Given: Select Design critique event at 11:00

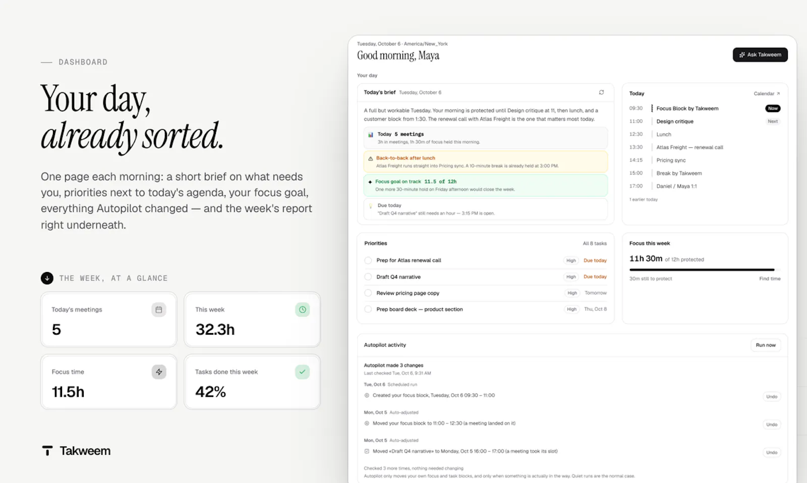Looking at the screenshot, I should pos(675,122).
